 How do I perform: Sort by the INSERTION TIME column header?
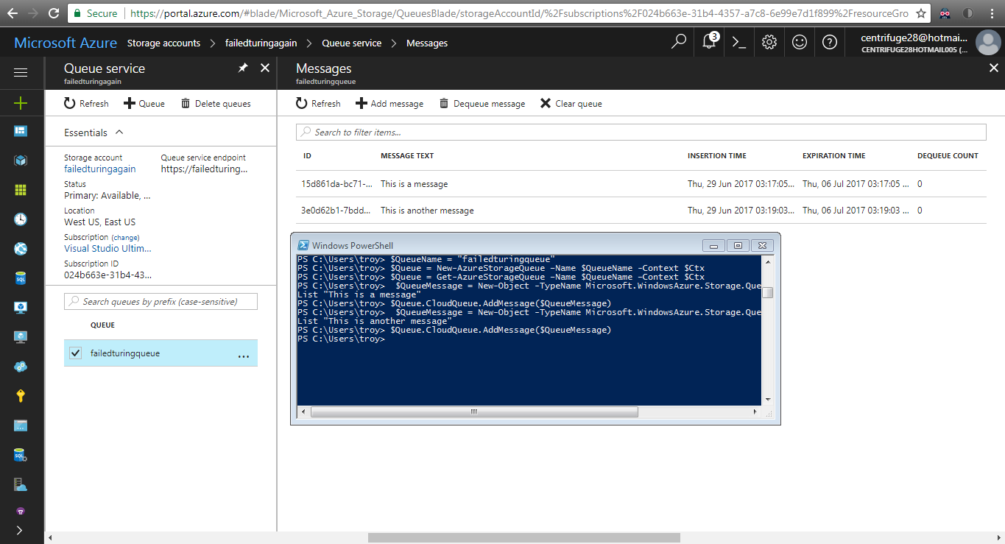[717, 156]
